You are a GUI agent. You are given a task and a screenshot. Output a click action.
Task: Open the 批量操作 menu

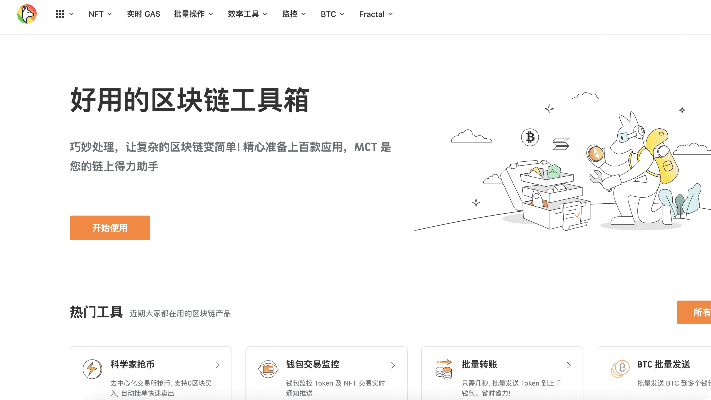coord(189,14)
